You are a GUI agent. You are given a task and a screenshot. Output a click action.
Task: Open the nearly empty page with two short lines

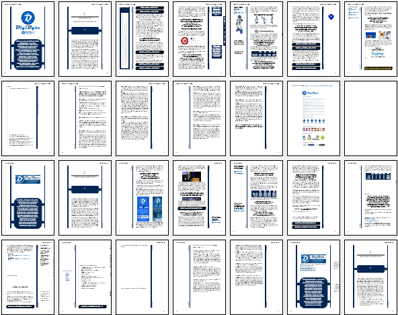(142, 277)
